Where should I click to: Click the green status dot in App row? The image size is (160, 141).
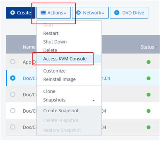149,62
